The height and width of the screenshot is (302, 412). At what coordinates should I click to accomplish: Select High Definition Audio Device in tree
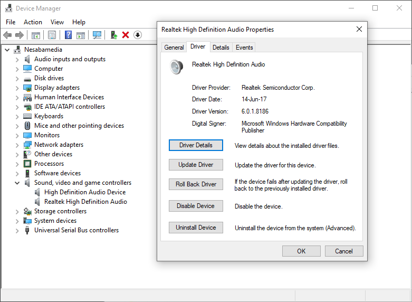coord(84,192)
